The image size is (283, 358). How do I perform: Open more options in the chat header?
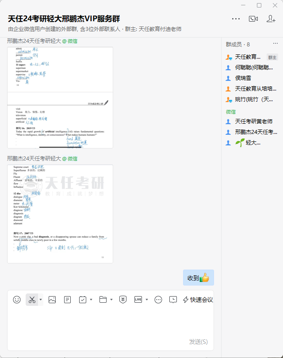point(236,19)
